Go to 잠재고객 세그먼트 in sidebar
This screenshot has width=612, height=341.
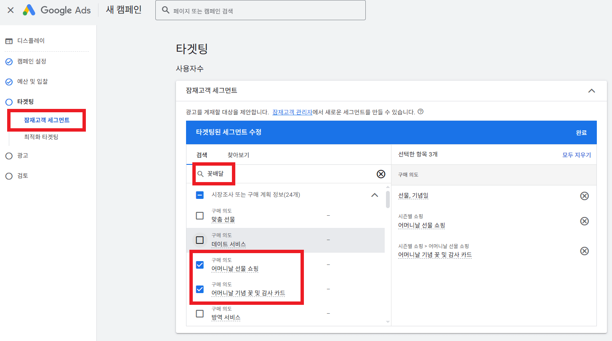coord(47,120)
